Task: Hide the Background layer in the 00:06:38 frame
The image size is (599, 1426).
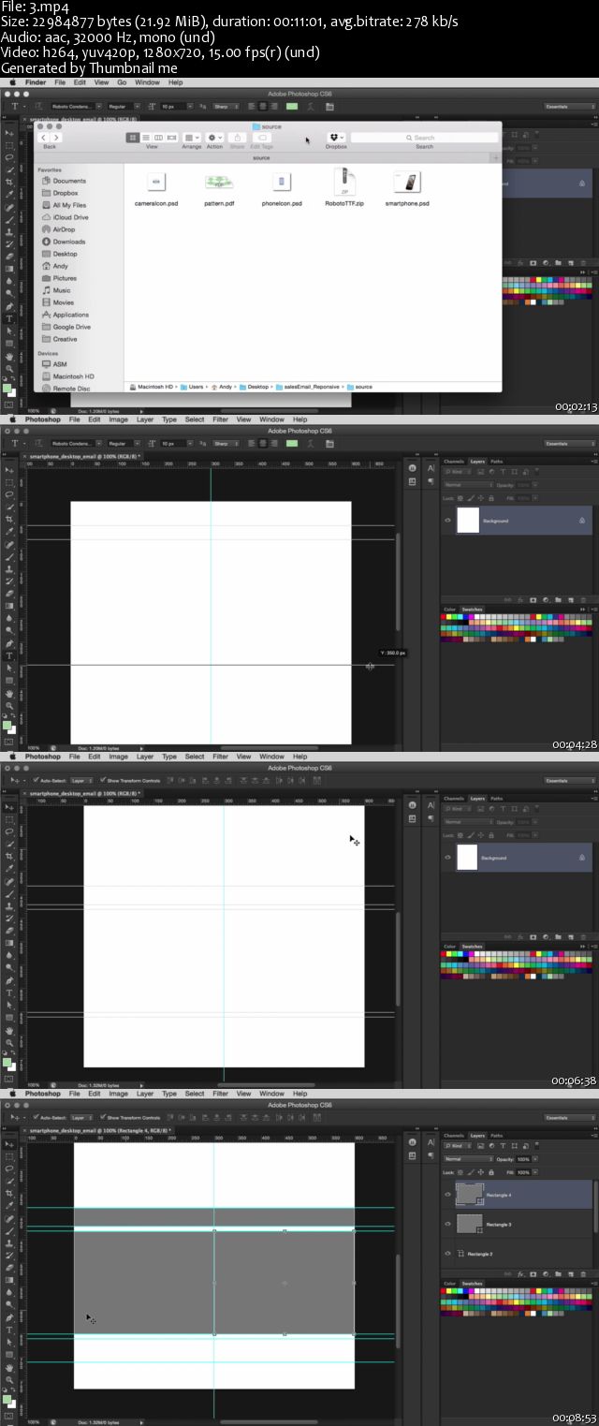Action: (x=447, y=857)
